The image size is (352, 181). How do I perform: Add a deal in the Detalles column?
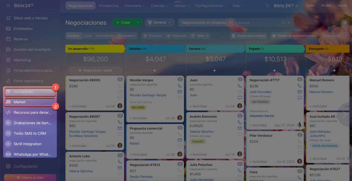155,70
